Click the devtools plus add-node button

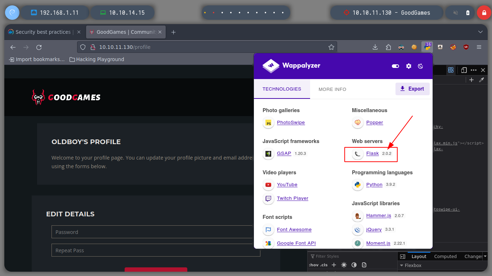tap(471, 80)
